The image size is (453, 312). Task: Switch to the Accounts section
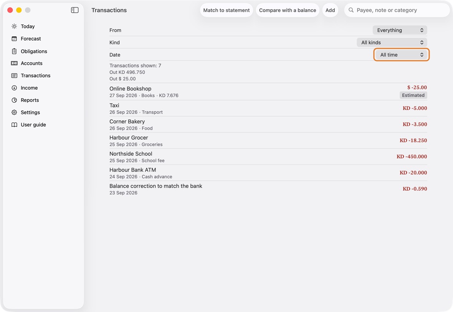point(43,63)
